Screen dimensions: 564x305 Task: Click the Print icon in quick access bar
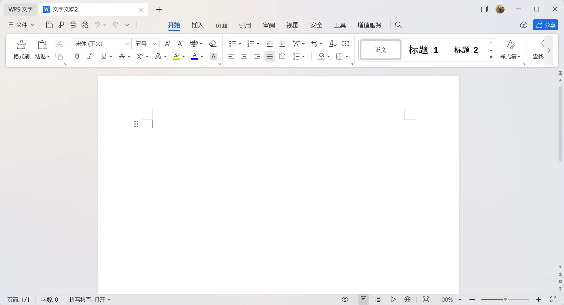(73, 25)
